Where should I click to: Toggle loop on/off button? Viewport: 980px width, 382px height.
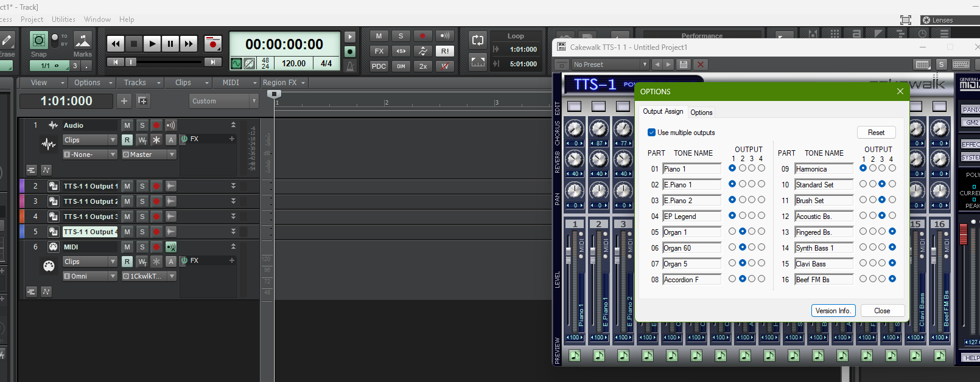coord(478,41)
